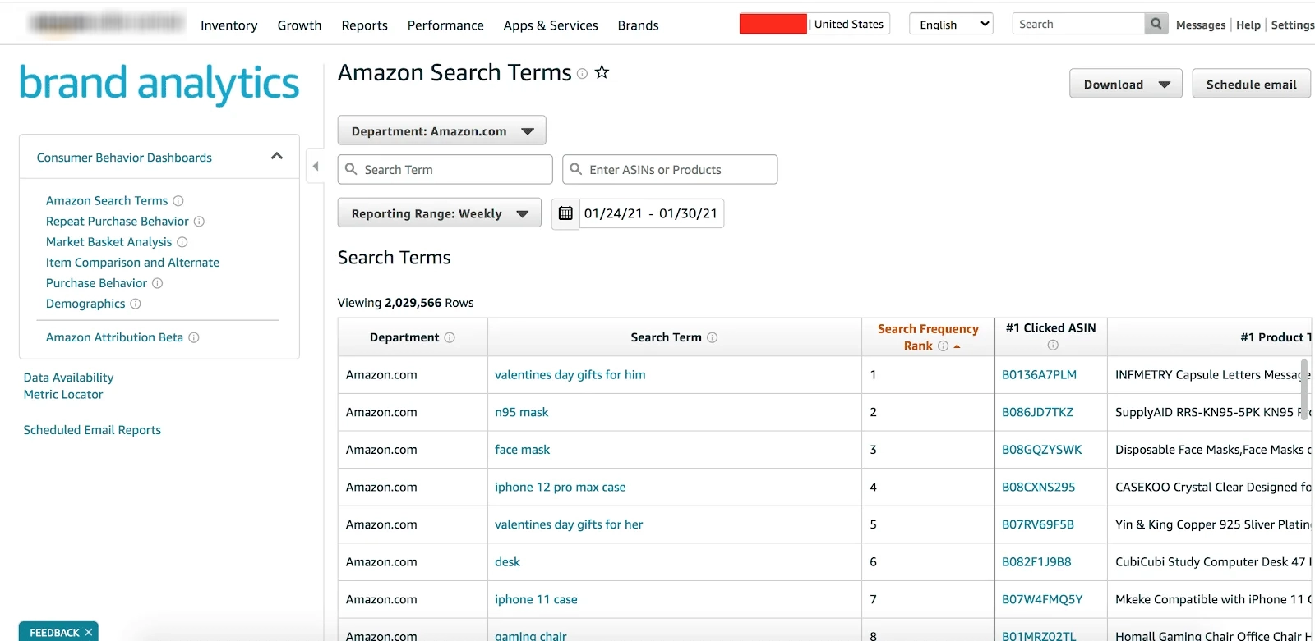This screenshot has height=641, width=1315.
Task: Open the Growth menu
Action: 299,25
